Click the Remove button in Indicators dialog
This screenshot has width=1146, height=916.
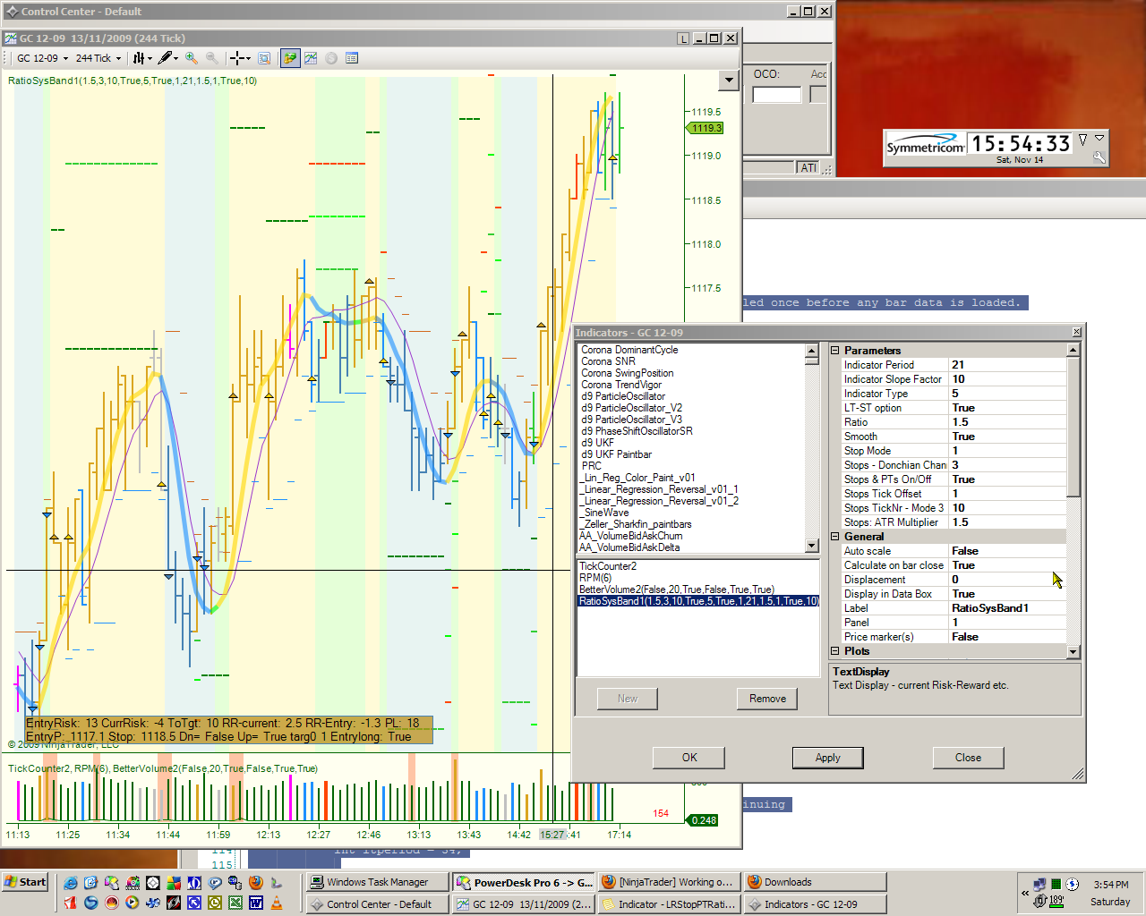point(767,699)
